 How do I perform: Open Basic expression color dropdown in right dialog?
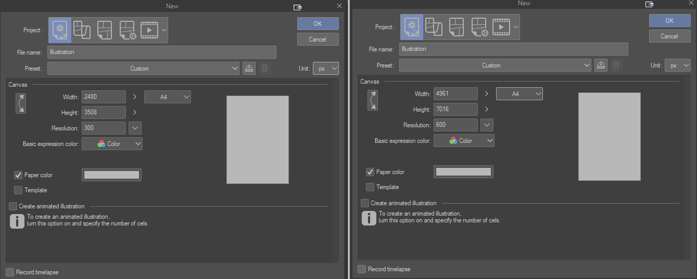point(464,141)
